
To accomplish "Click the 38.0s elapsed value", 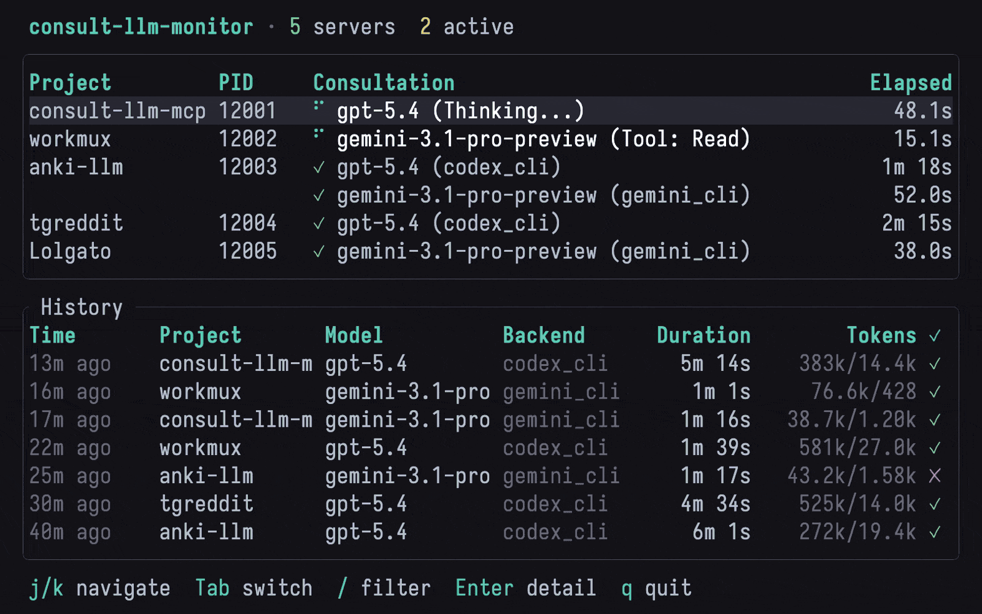I will [x=923, y=251].
